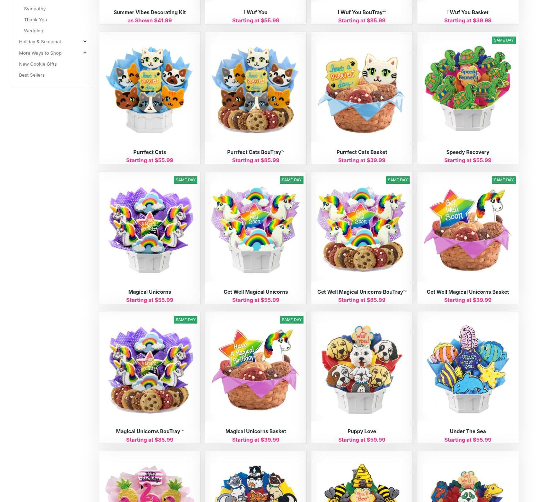536x502 pixels.
Task: Expand the More Ways to Shop chevron
Action: click(85, 53)
